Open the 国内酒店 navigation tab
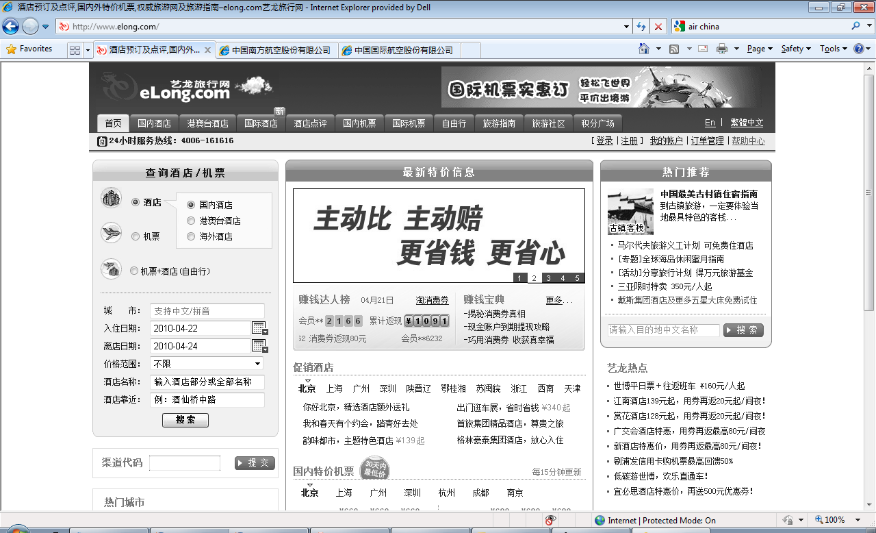The image size is (876, 533). [154, 123]
